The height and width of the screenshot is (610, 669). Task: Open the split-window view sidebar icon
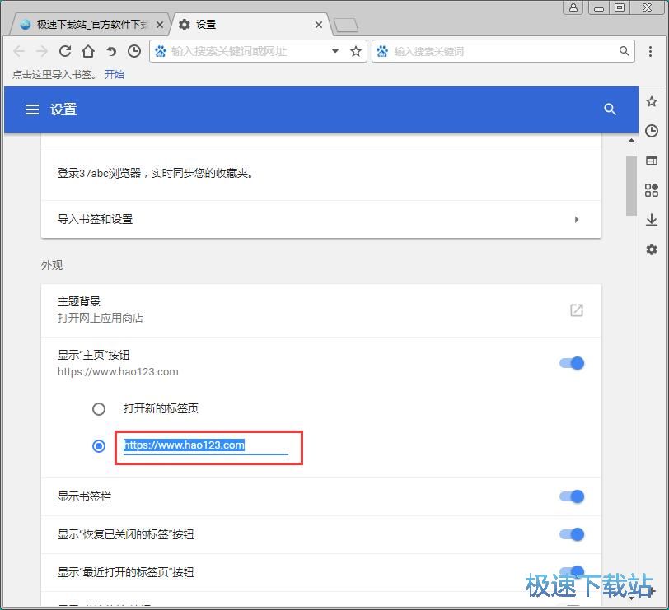tap(652, 161)
